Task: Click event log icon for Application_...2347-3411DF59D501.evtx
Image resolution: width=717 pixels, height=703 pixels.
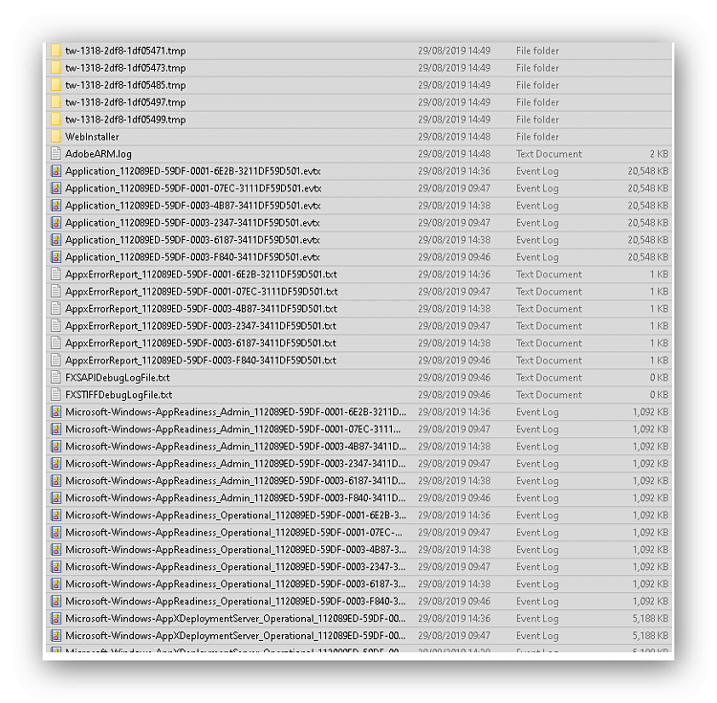Action: [x=55, y=223]
